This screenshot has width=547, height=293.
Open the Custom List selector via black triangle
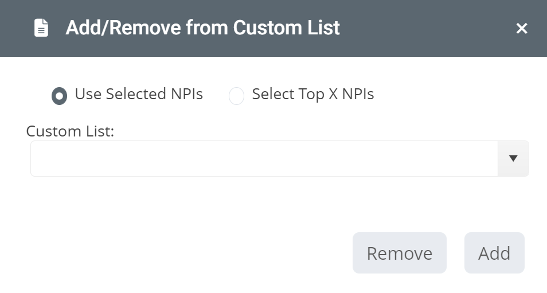click(x=513, y=158)
